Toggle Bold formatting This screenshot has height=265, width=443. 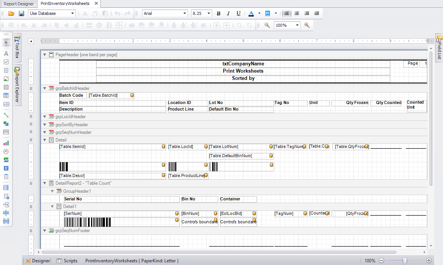pyautogui.click(x=219, y=13)
